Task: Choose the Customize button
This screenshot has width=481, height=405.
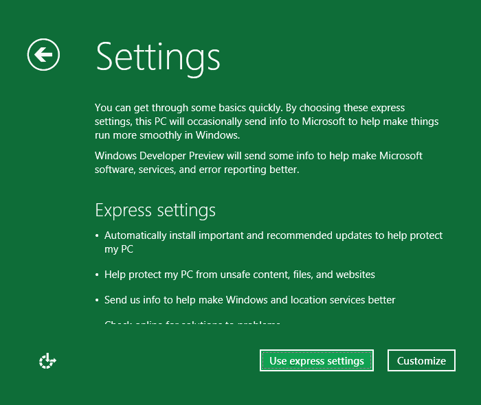Action: pyautogui.click(x=421, y=360)
